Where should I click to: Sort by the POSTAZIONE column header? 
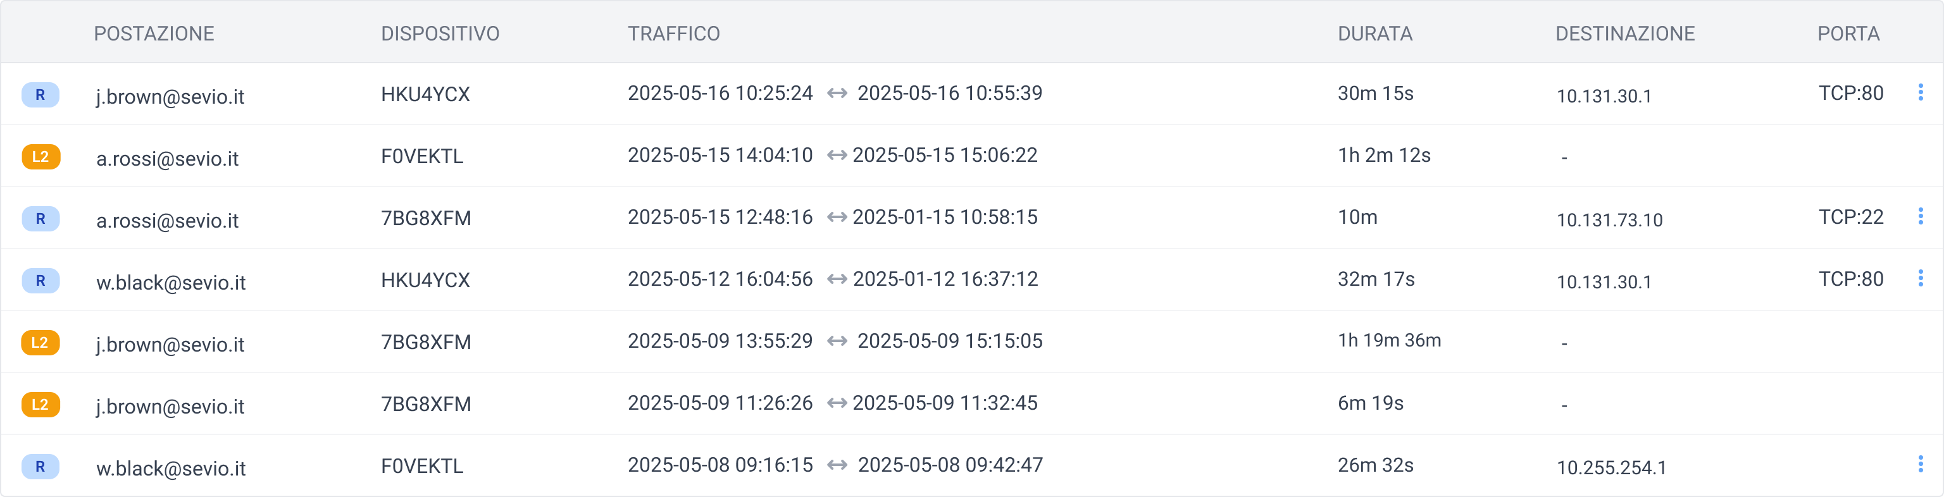point(154,33)
